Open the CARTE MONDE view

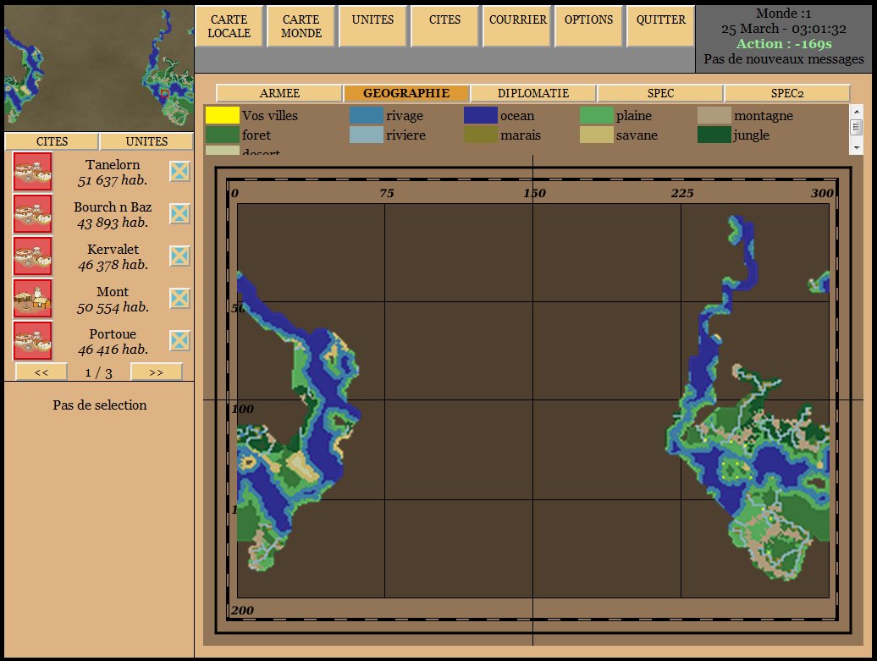pyautogui.click(x=301, y=26)
